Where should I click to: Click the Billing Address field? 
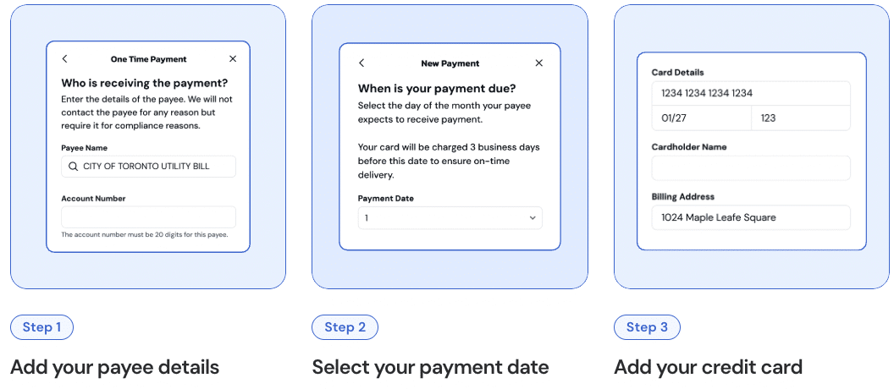[x=750, y=217]
